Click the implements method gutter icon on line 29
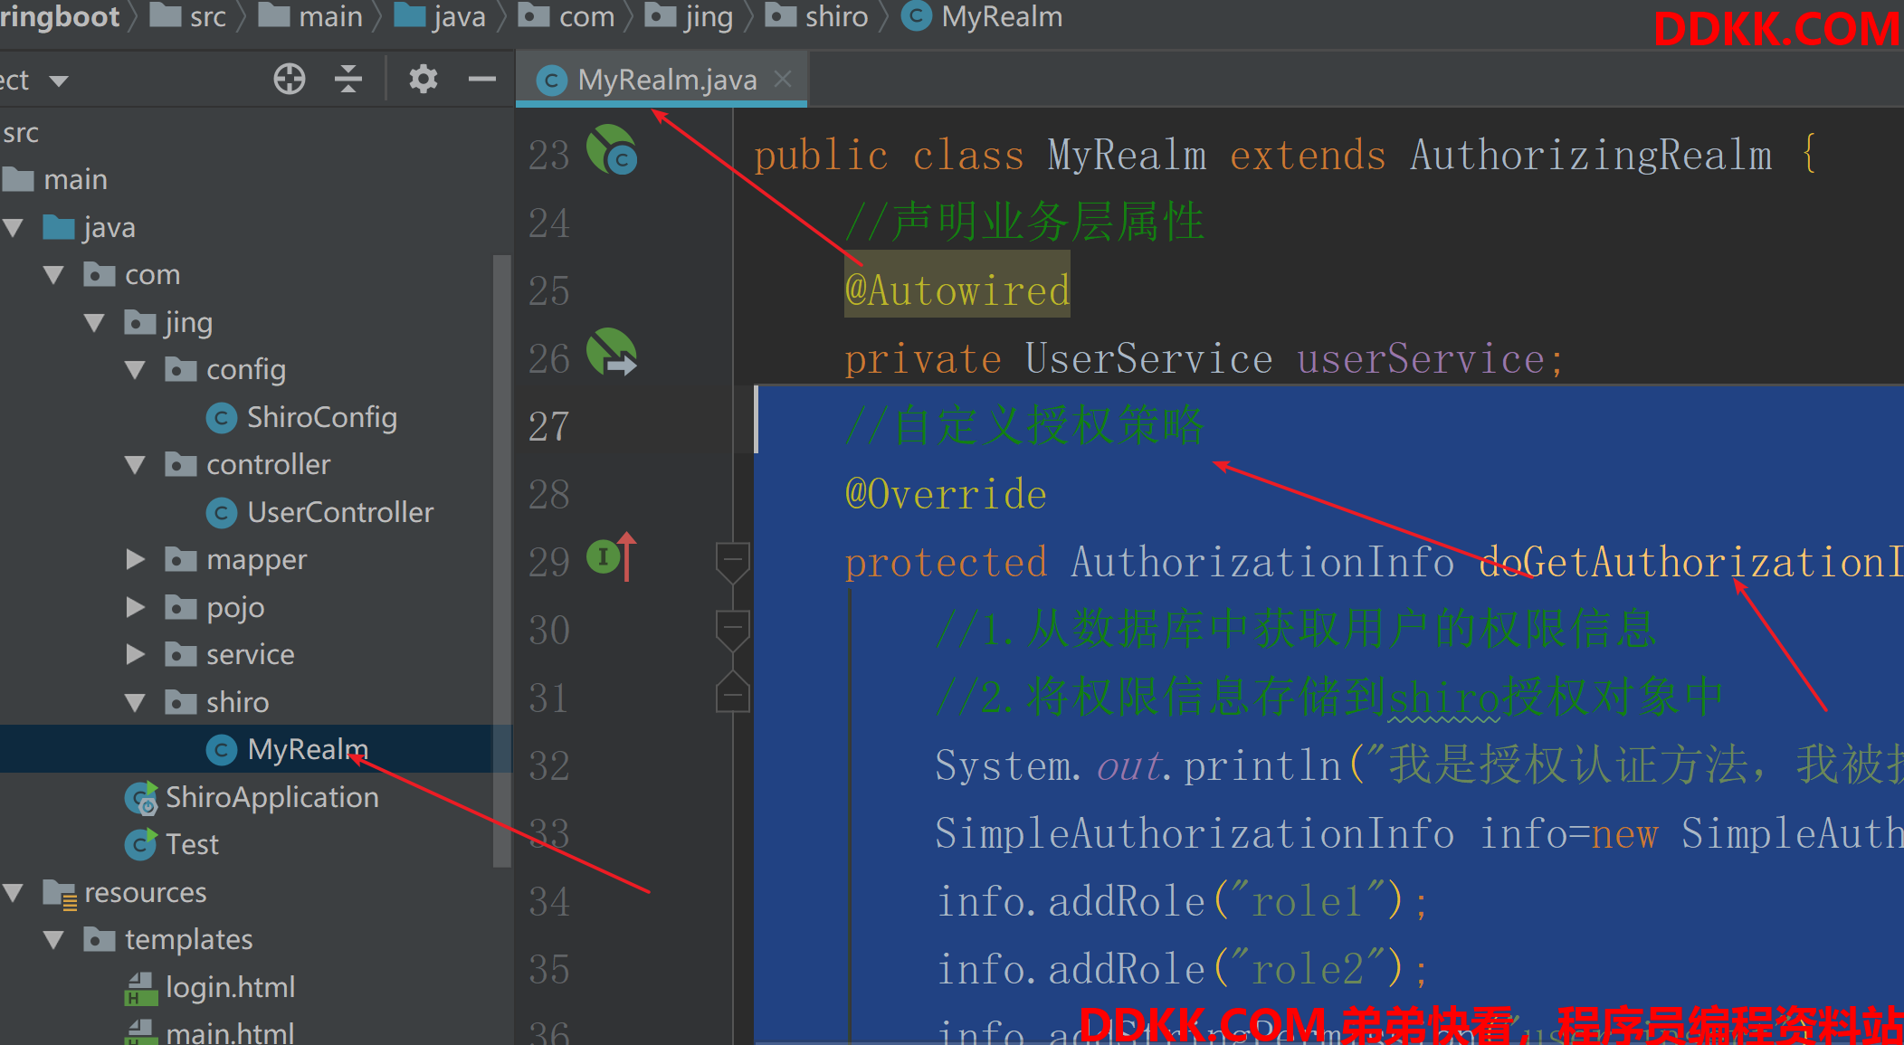This screenshot has width=1904, height=1045. pyautogui.click(x=612, y=556)
